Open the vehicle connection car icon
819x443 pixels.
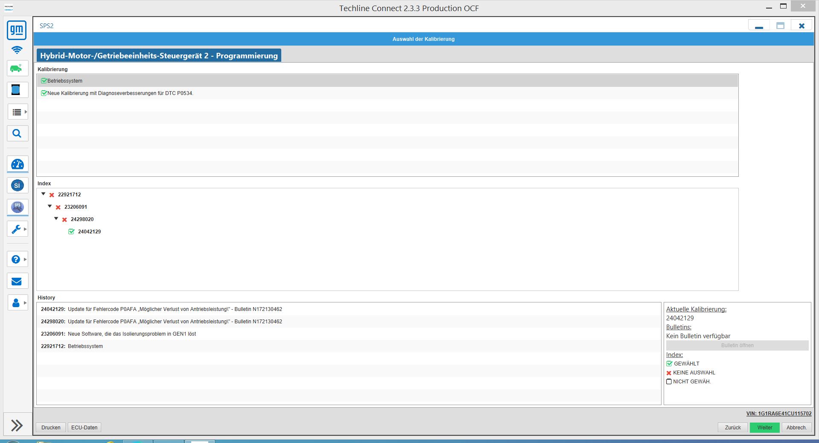[17, 68]
